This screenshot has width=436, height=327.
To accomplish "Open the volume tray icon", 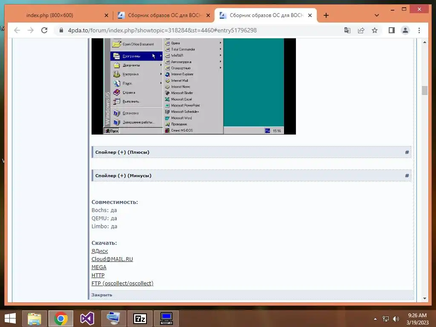I will [396, 319].
